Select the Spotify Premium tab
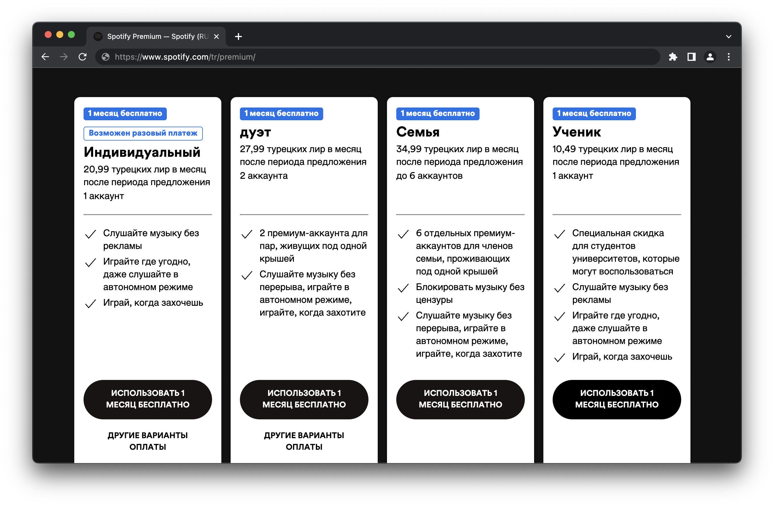 pos(153,37)
